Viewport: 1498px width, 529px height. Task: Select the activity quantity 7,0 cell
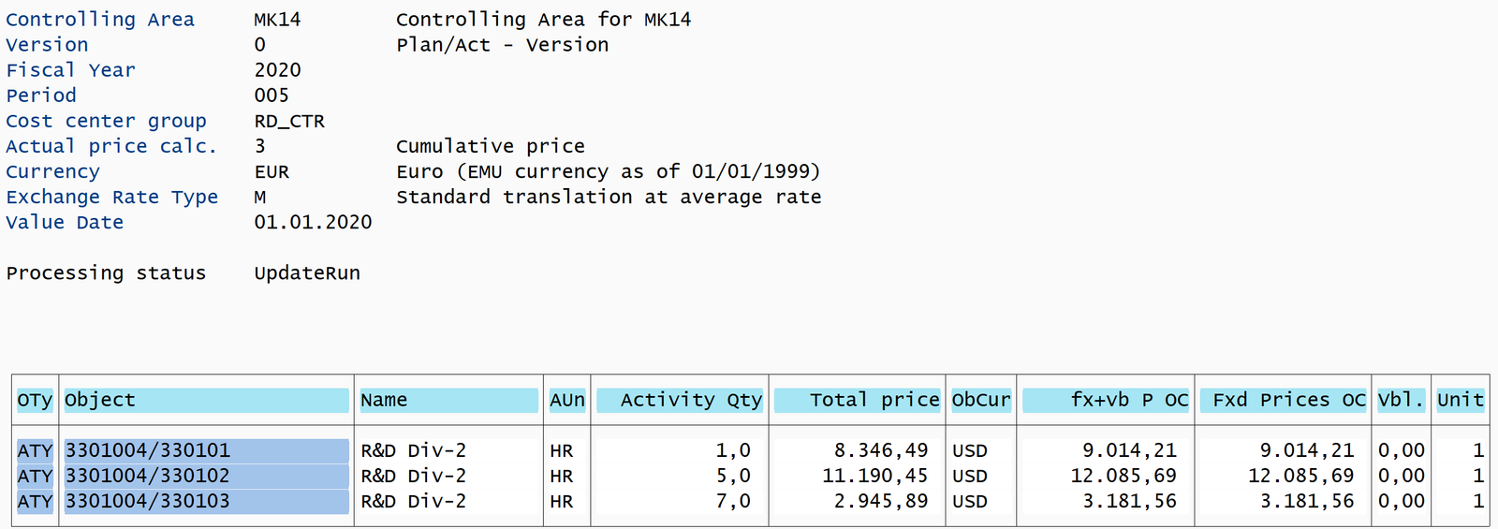732,501
